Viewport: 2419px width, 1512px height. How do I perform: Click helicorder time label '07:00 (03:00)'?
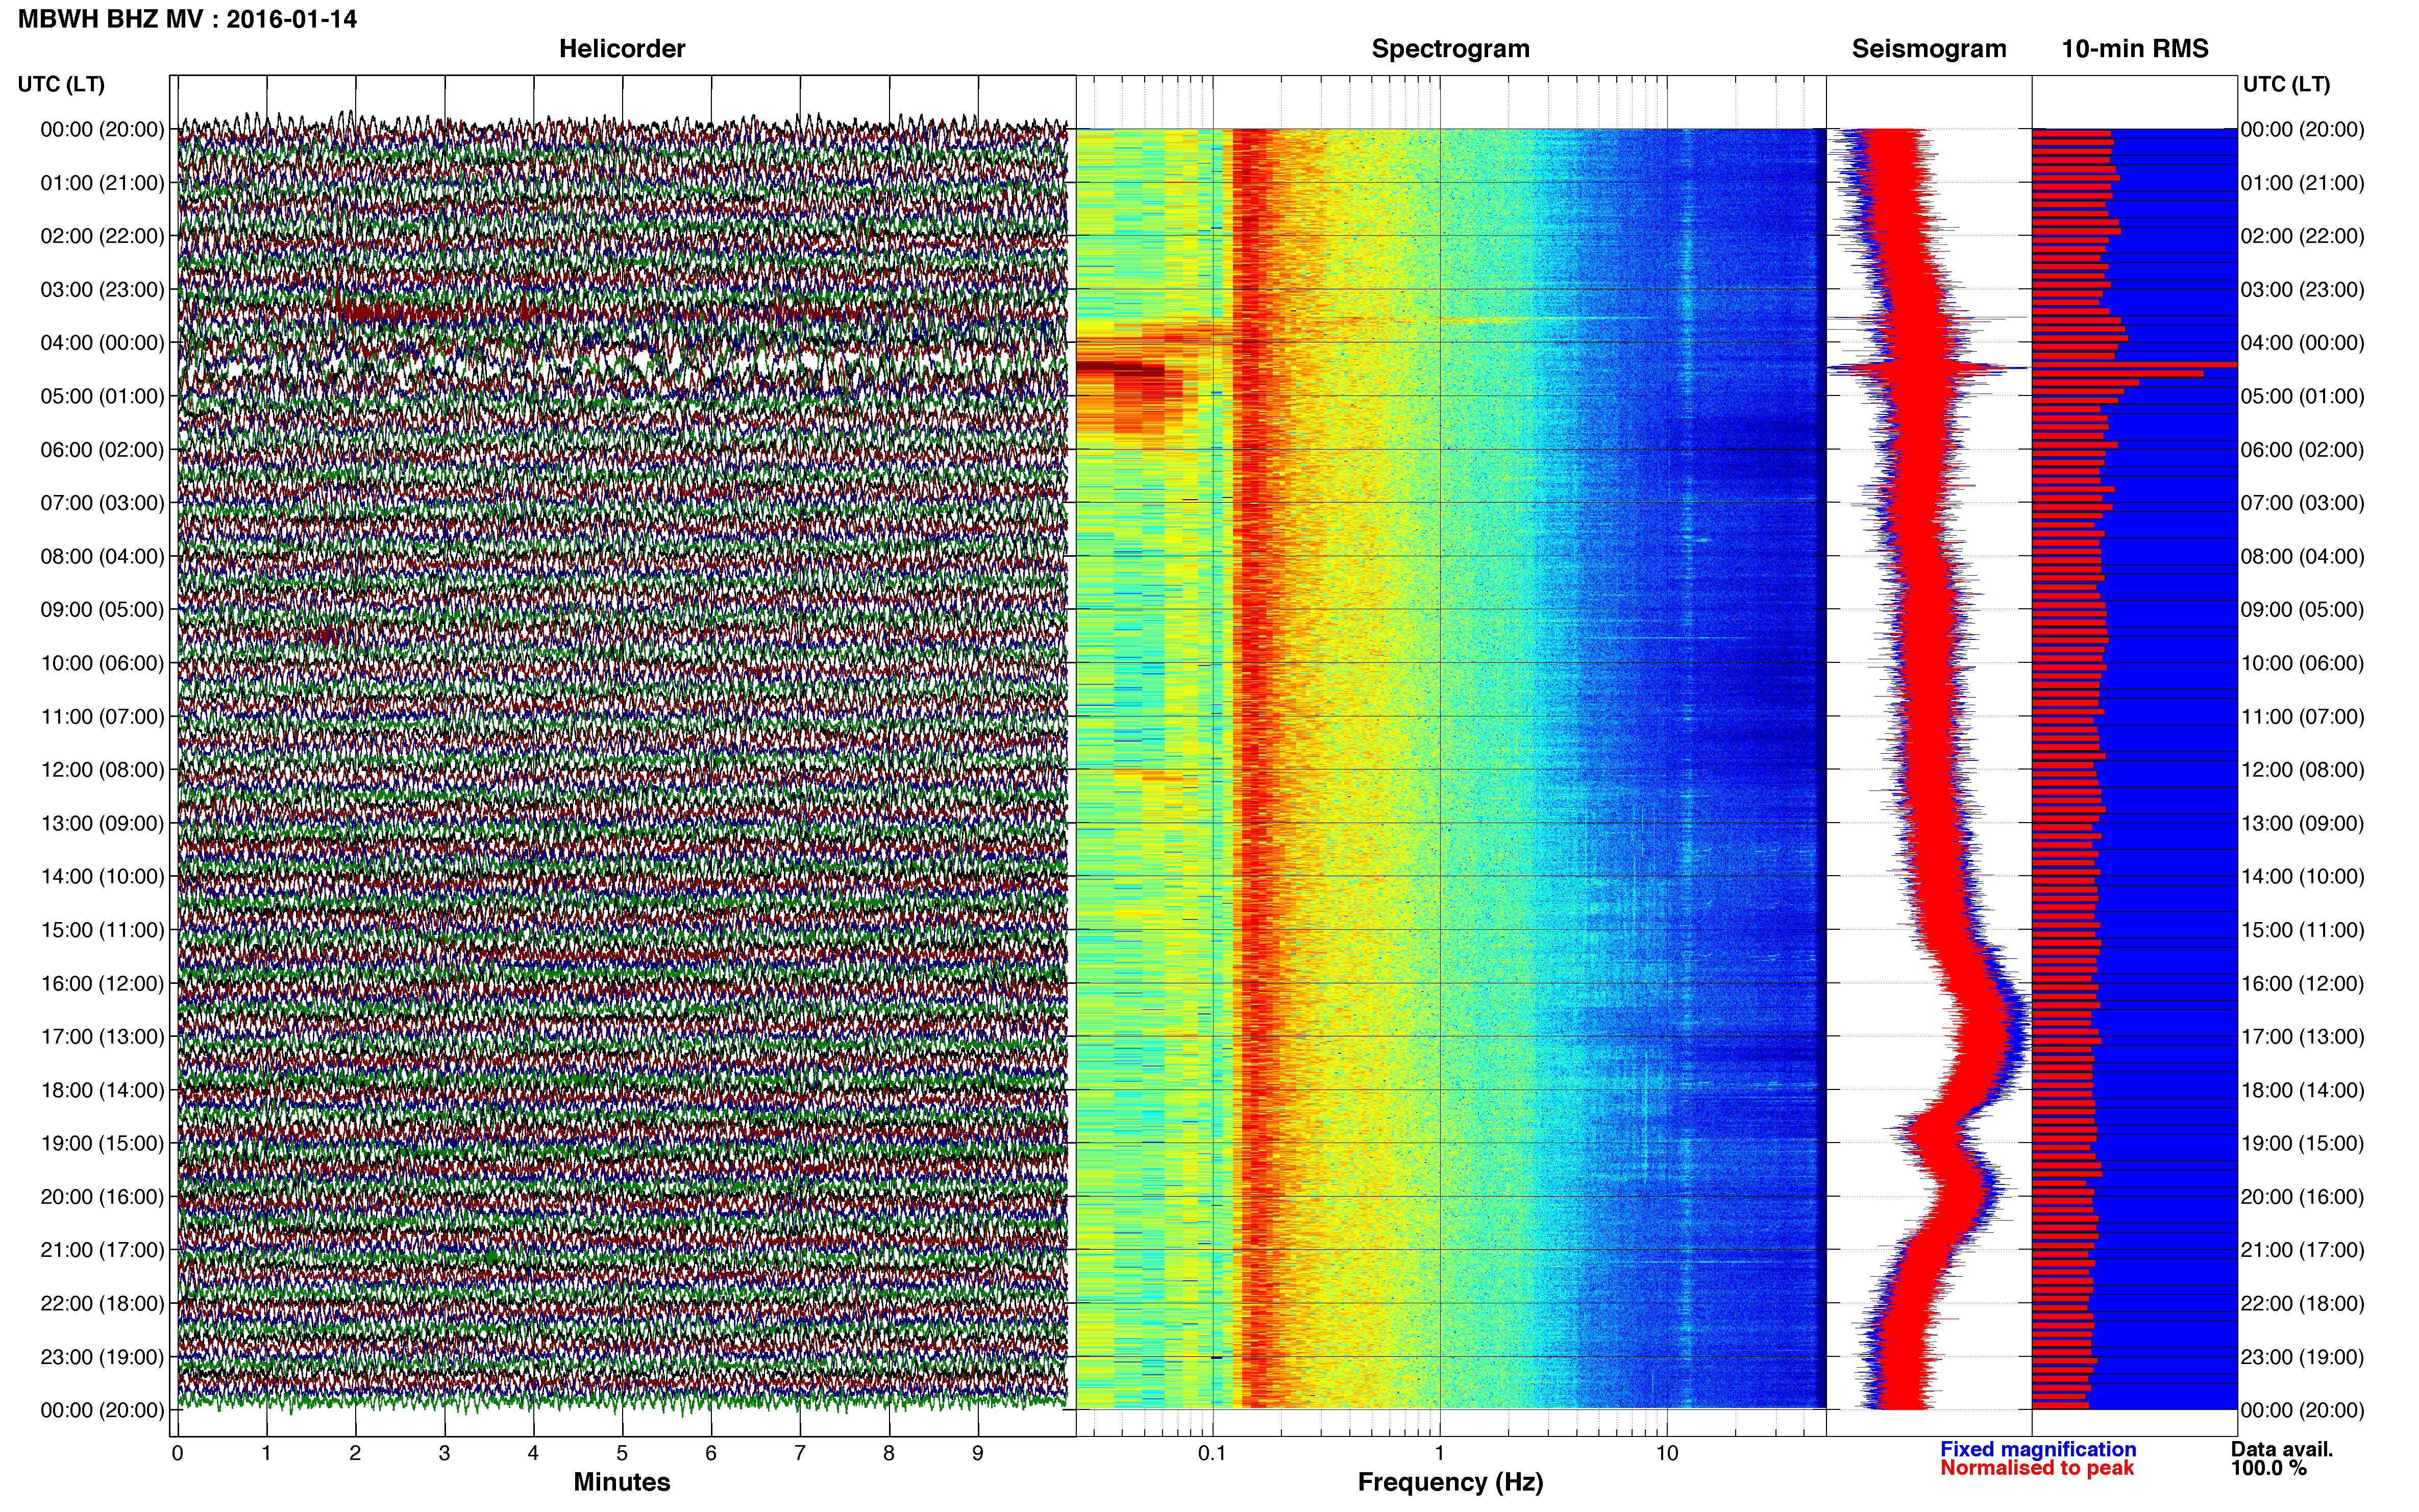coord(102,503)
